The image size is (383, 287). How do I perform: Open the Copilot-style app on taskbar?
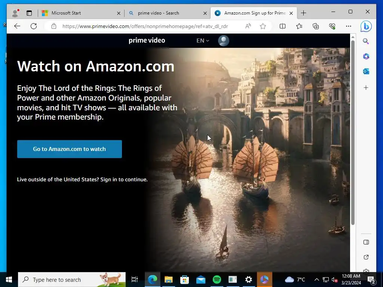coord(264,280)
